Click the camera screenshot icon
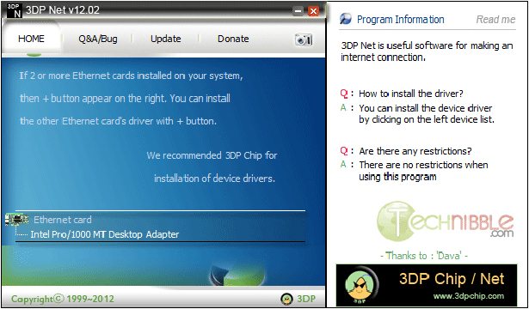Screen dimensions: 529x309 [304, 39]
